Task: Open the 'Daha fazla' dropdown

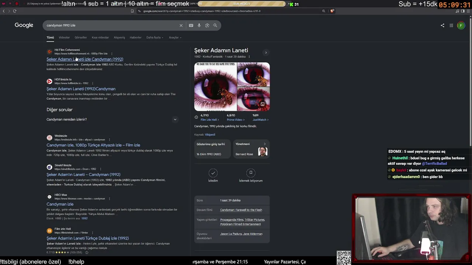Action: point(155,38)
